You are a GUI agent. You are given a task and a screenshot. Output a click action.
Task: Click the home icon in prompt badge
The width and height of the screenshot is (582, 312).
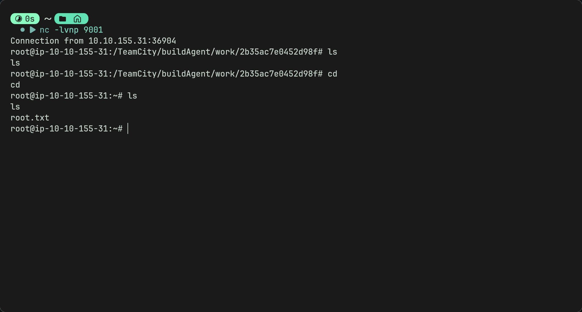click(77, 19)
